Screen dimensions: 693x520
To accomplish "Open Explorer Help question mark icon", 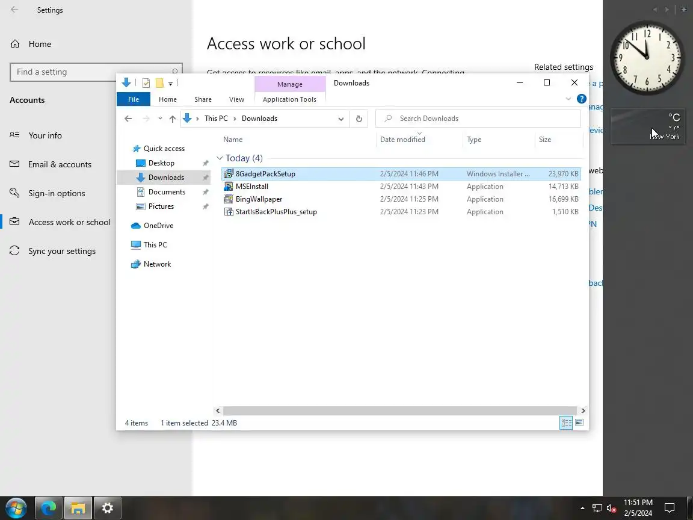I will [x=582, y=99].
